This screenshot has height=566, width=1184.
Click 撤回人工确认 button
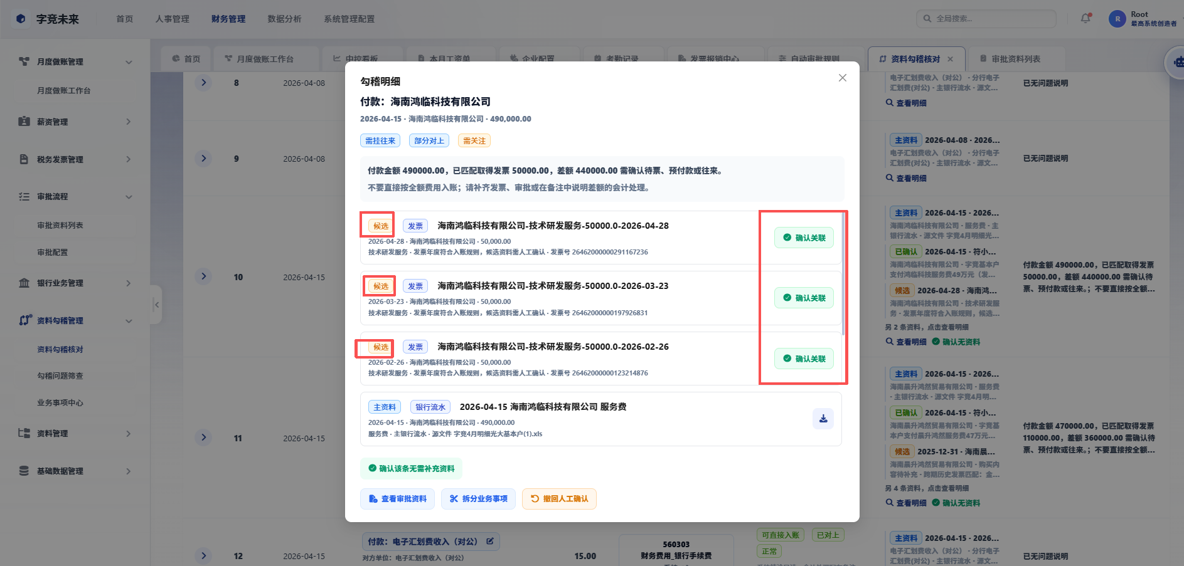point(559,499)
